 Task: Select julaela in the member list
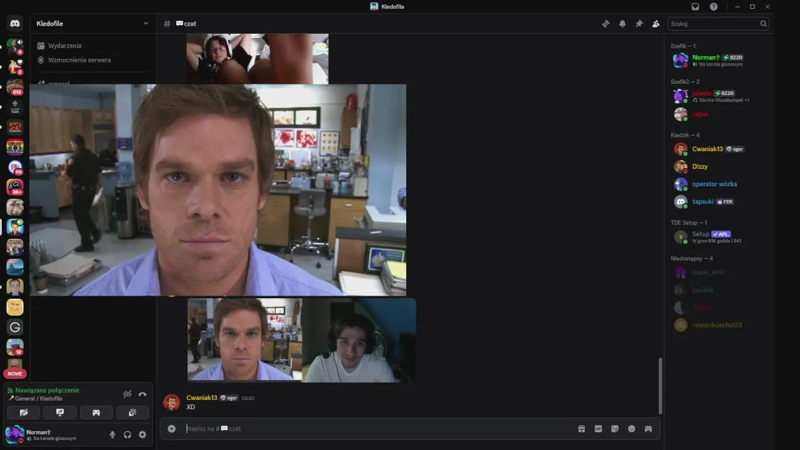point(719,96)
